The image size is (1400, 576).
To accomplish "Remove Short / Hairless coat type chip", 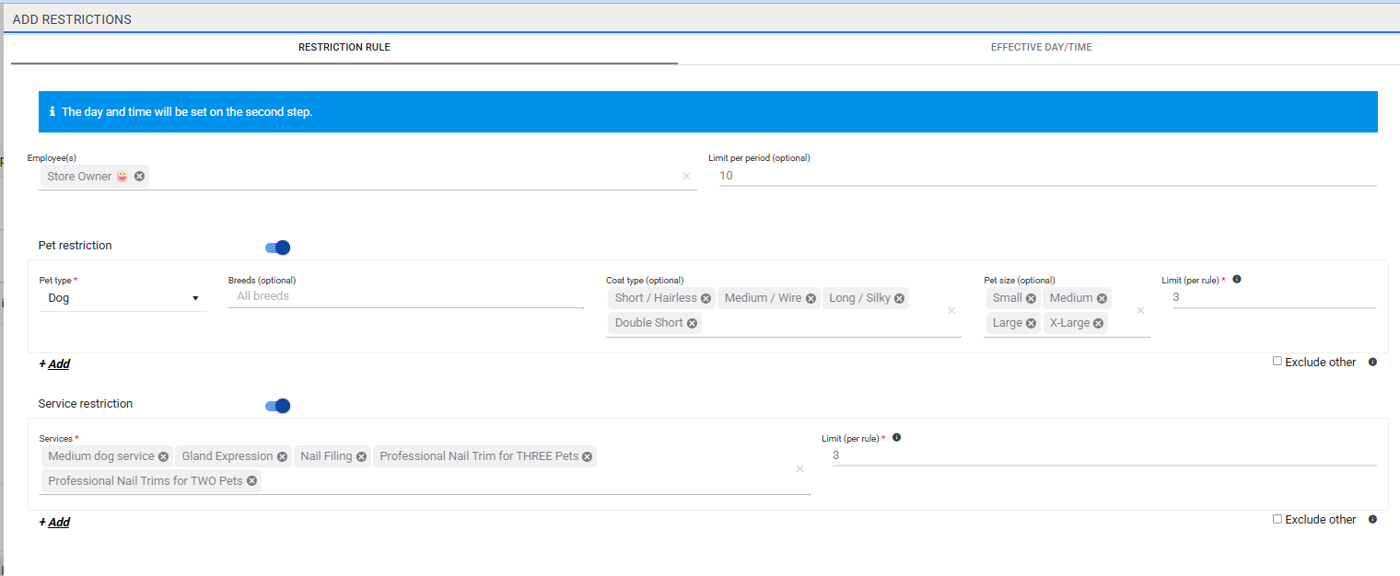I will click(706, 298).
